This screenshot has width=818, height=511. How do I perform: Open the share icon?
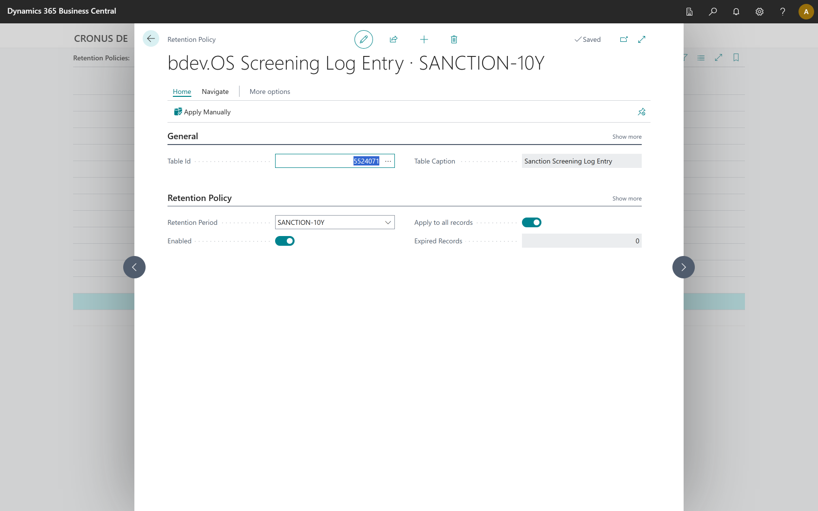tap(393, 39)
